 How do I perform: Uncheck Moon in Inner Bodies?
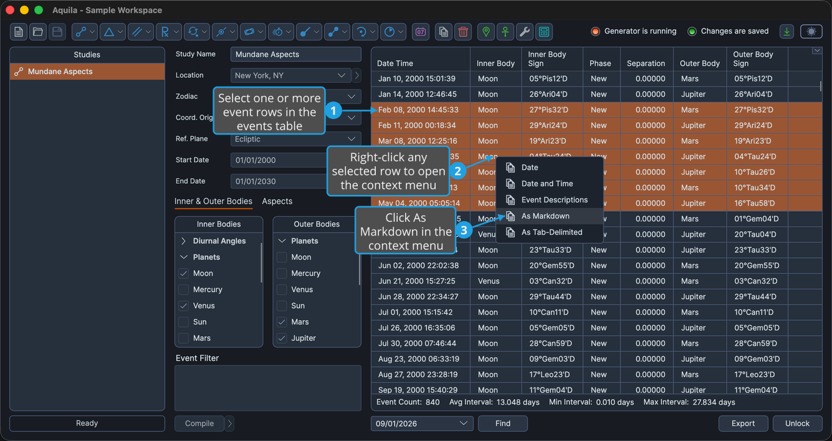click(183, 273)
